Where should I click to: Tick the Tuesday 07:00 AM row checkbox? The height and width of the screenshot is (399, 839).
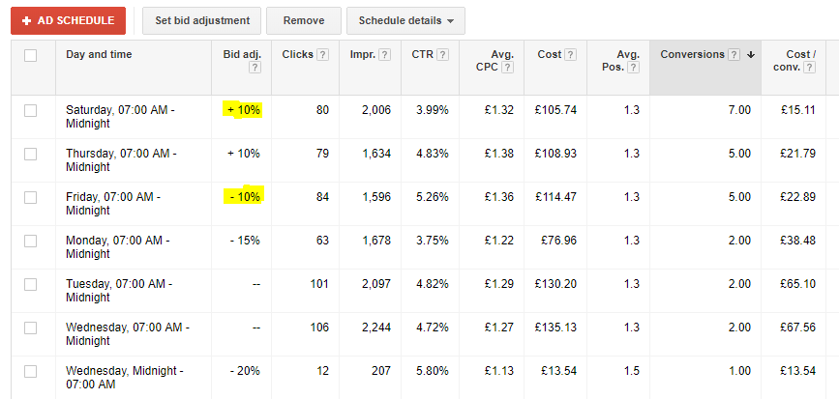pyautogui.click(x=31, y=285)
